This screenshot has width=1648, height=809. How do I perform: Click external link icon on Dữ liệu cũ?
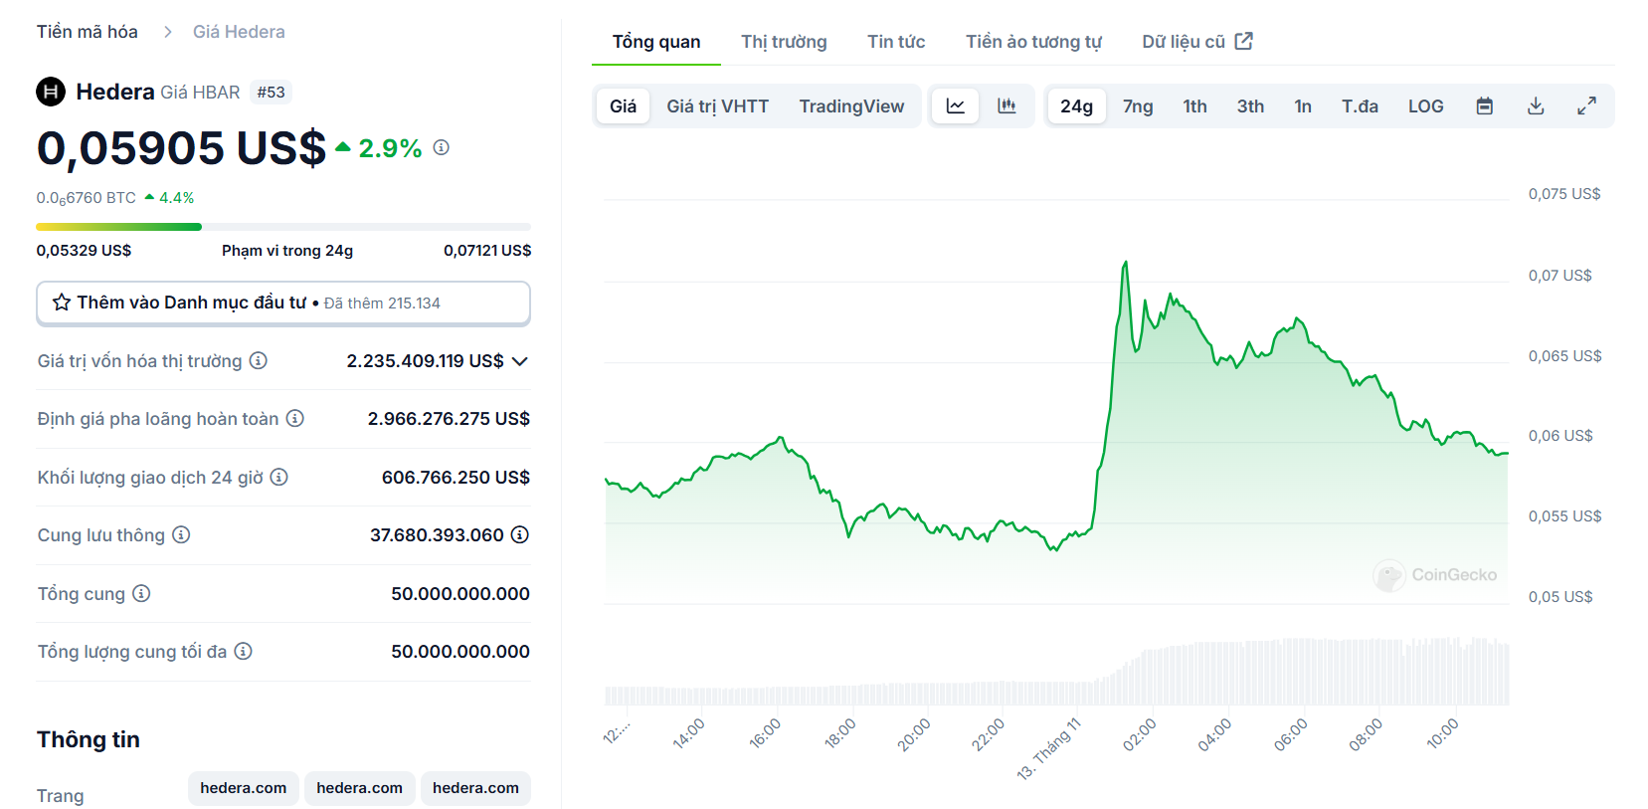pyautogui.click(x=1244, y=41)
